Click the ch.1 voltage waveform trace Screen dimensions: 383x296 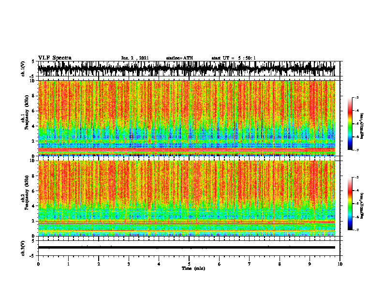coord(186,69)
